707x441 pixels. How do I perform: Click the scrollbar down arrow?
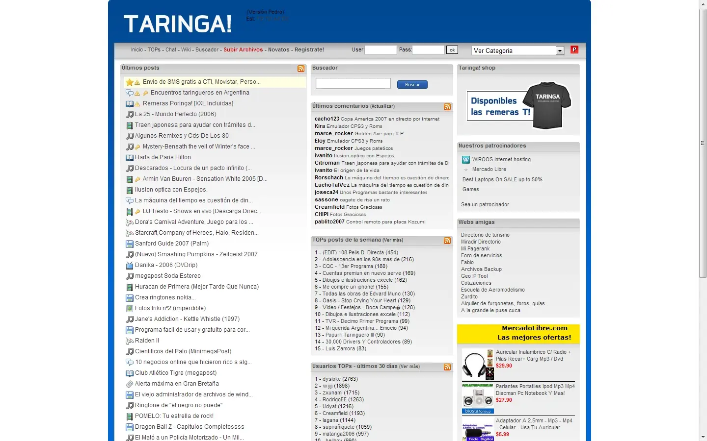pyautogui.click(x=703, y=437)
